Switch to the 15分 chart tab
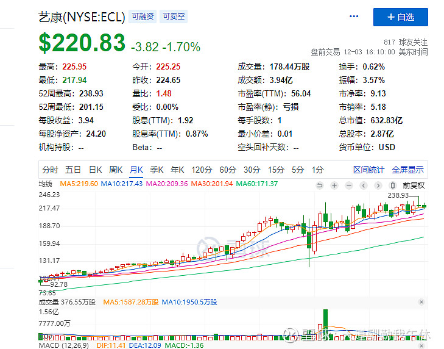The height and width of the screenshot is (349, 444). (276, 170)
